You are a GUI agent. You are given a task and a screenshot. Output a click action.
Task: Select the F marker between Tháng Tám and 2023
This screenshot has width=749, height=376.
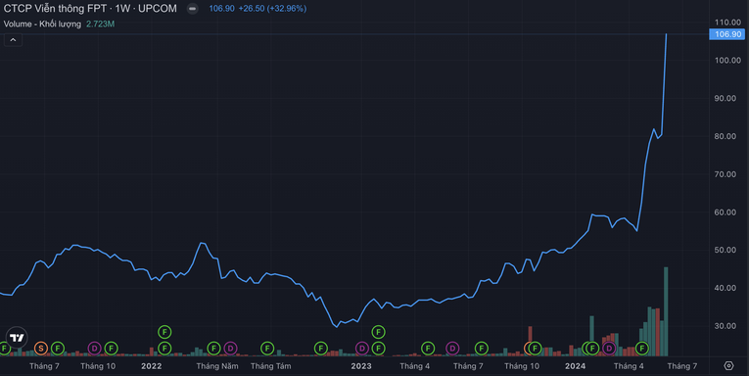pyautogui.click(x=321, y=349)
